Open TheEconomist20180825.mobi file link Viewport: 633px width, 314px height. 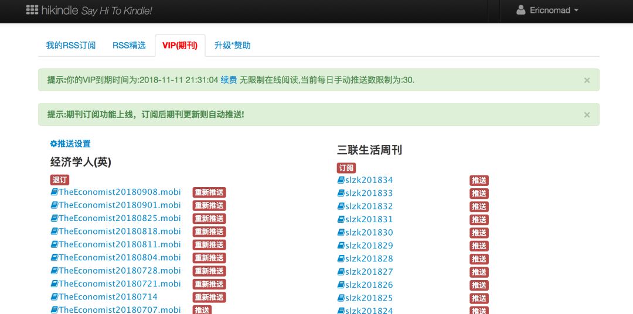[x=115, y=218]
